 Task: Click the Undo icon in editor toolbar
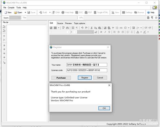point(82,28)
